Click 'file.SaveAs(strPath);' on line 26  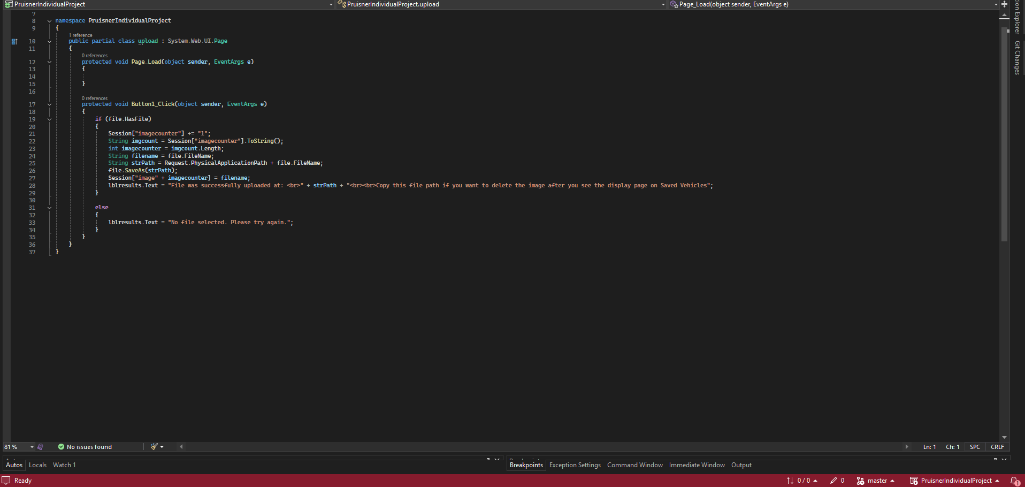point(143,171)
